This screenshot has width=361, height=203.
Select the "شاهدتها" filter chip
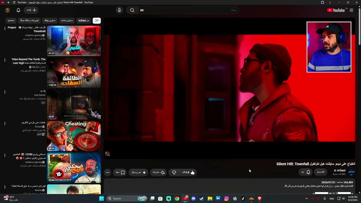tap(11, 20)
